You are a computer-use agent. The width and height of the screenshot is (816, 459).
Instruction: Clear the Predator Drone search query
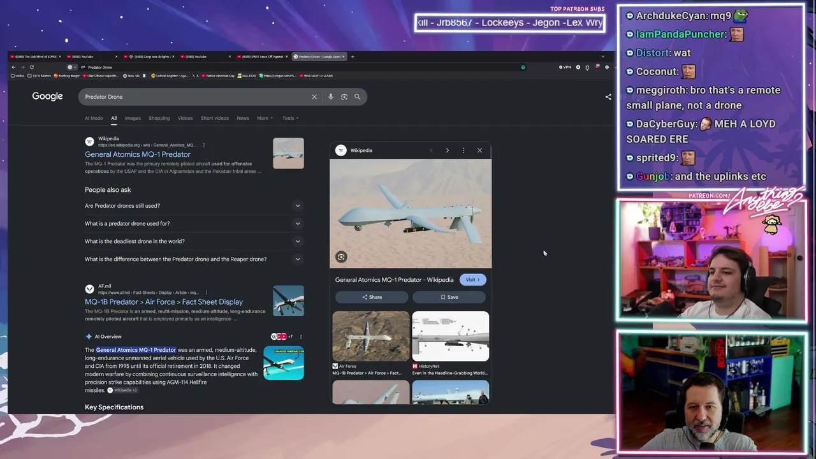click(314, 97)
